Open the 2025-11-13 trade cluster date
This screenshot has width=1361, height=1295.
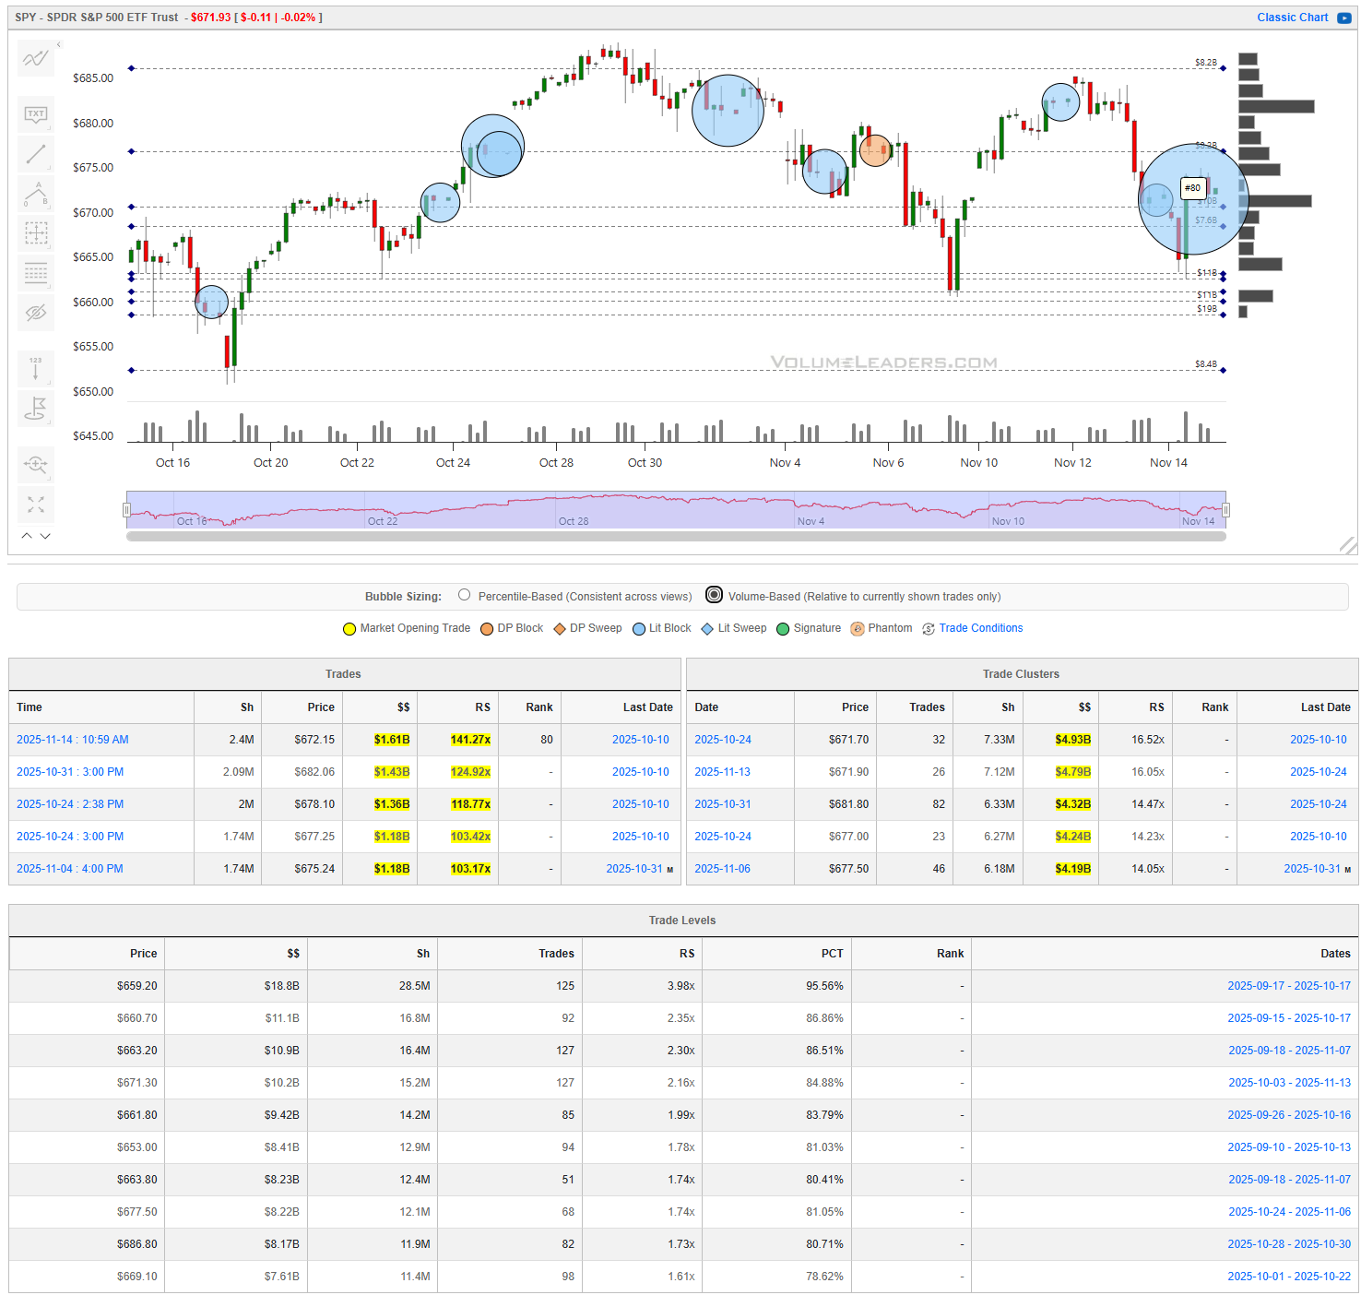tap(722, 772)
